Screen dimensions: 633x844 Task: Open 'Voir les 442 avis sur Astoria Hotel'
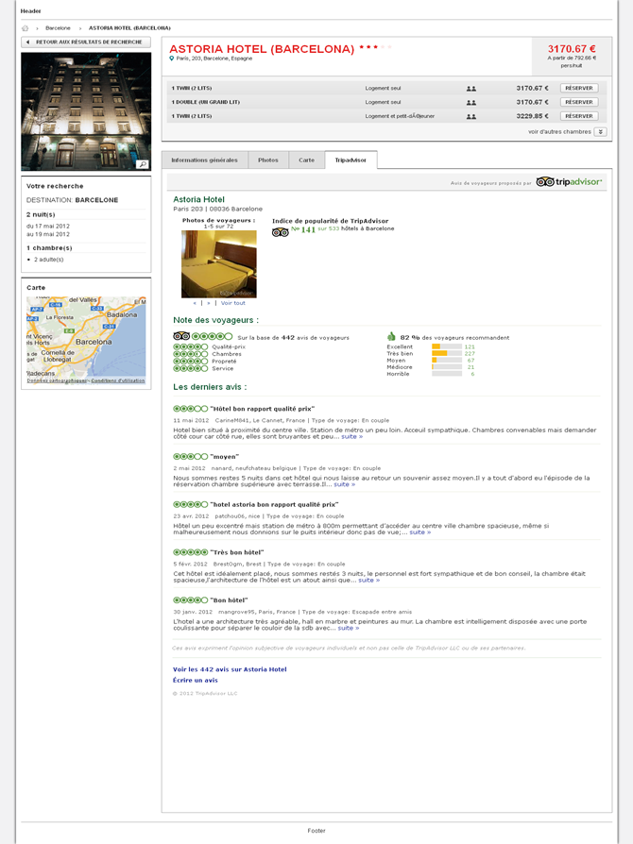(x=230, y=669)
